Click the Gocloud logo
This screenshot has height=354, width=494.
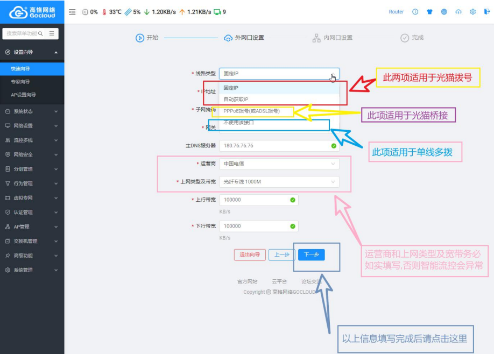pyautogui.click(x=32, y=12)
